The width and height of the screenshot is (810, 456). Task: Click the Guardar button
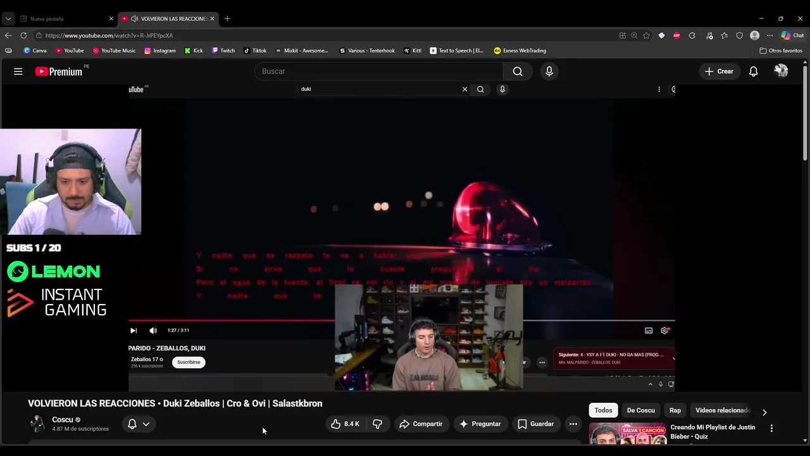click(x=535, y=424)
